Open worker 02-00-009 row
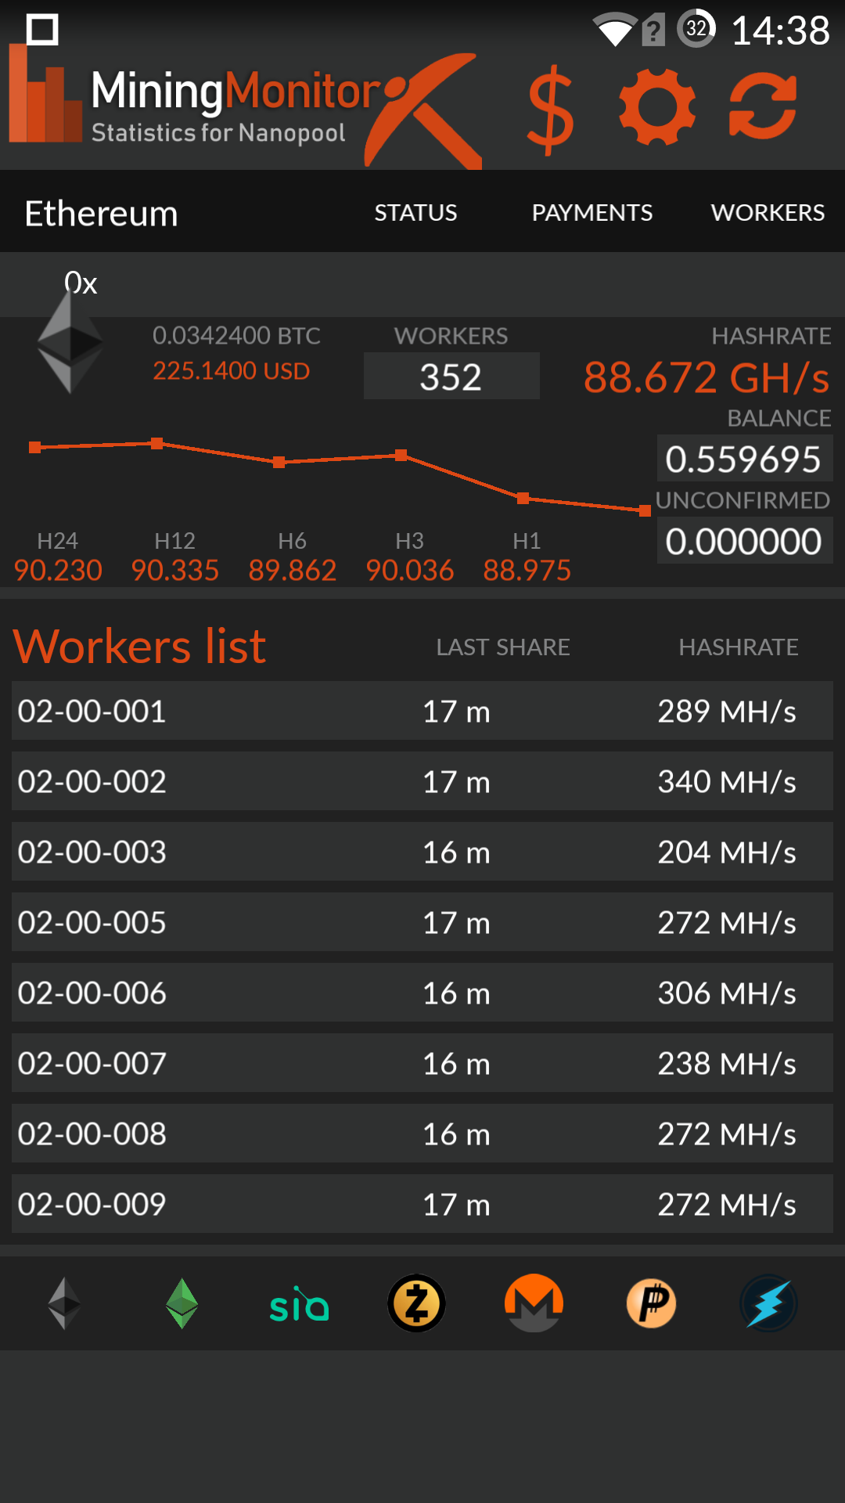 click(422, 1204)
